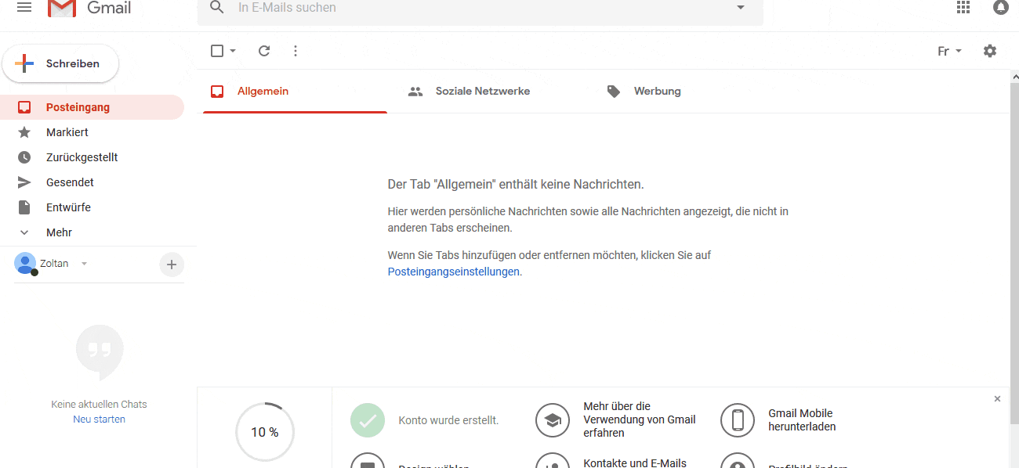Screen dimensions: 1019x468
Task: Open the three-dot more options menu
Action: [x=296, y=51]
